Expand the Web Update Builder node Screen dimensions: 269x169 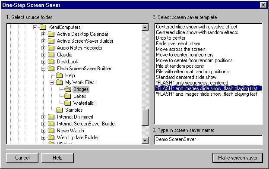44,138
